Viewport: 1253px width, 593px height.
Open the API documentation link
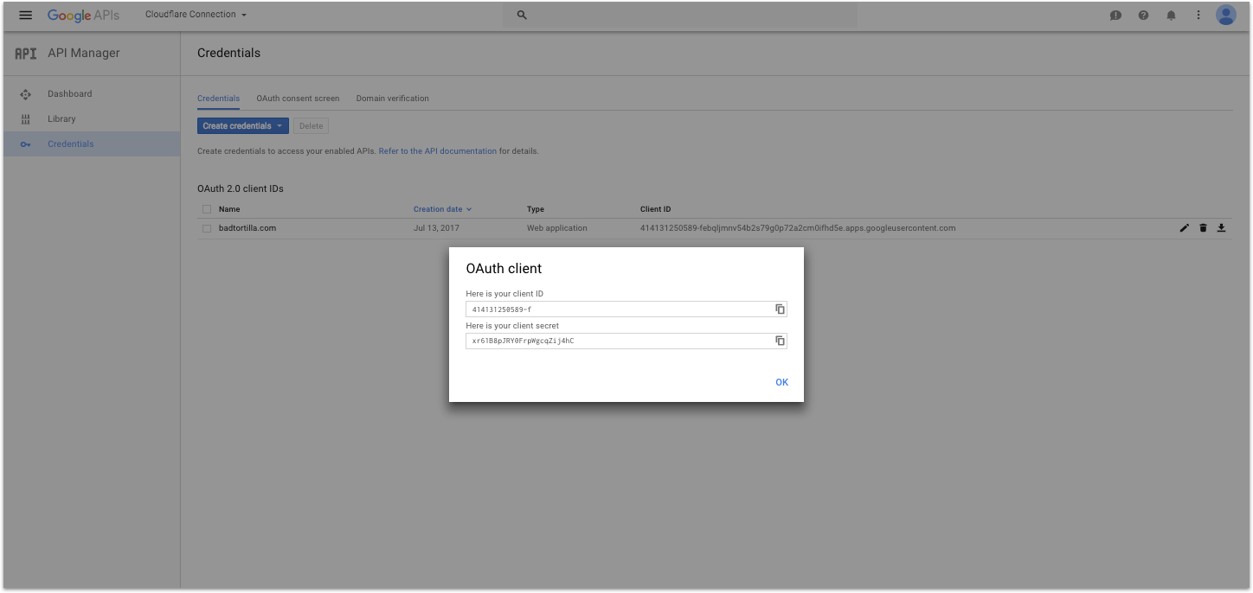(x=437, y=150)
